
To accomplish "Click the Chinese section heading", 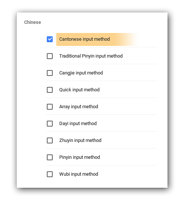I will 33,22.
